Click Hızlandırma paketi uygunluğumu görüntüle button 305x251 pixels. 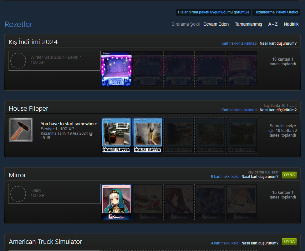pos(214,12)
